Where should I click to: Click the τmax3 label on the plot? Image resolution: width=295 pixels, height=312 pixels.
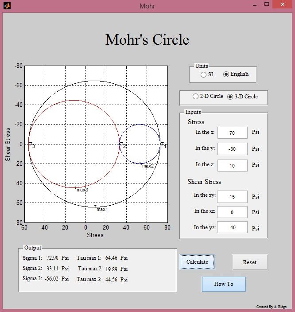pyautogui.click(x=81, y=189)
